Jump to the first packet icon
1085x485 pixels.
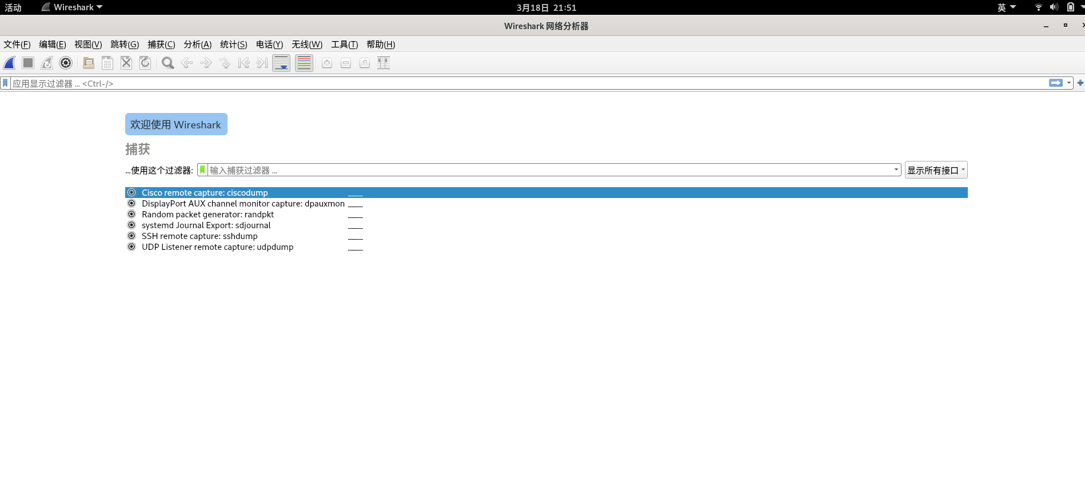(244, 63)
